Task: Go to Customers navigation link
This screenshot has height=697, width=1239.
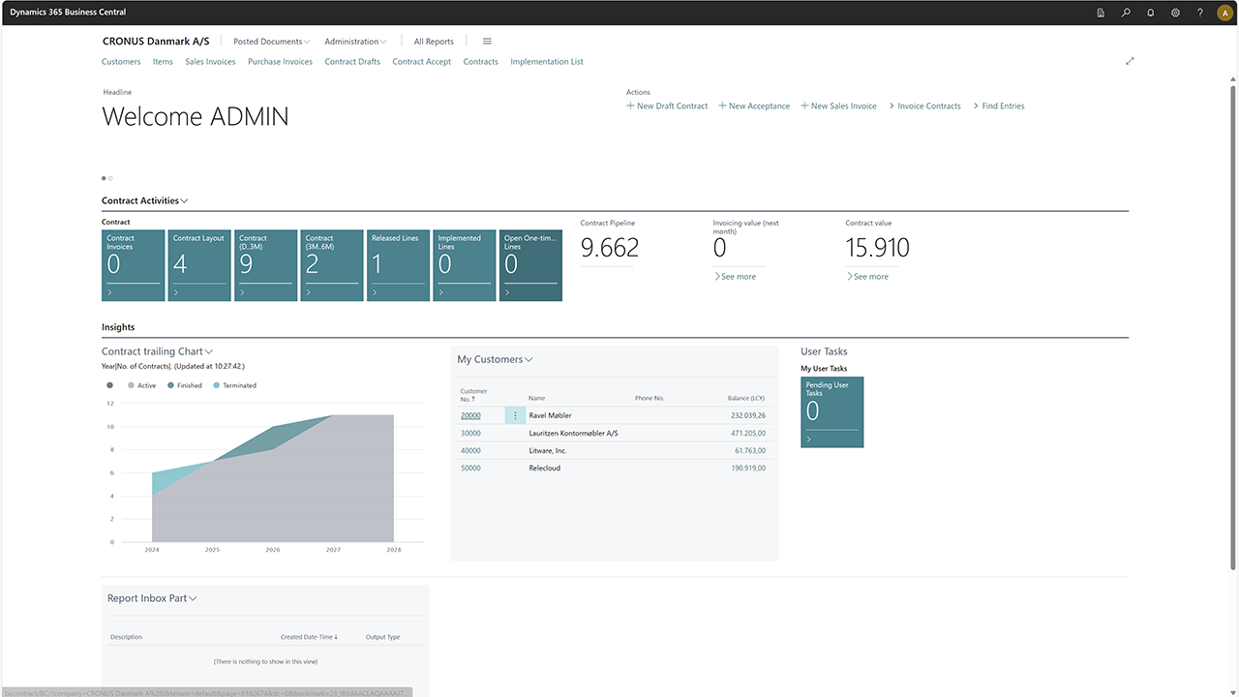Action: pos(121,61)
